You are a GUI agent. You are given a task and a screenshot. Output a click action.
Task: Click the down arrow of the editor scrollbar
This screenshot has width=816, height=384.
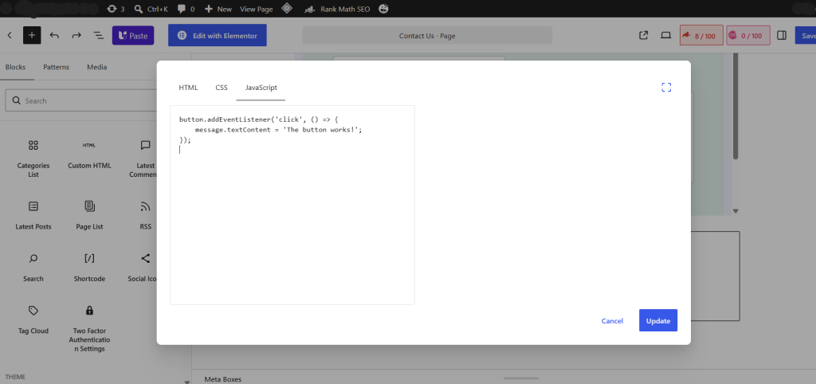pos(736,211)
